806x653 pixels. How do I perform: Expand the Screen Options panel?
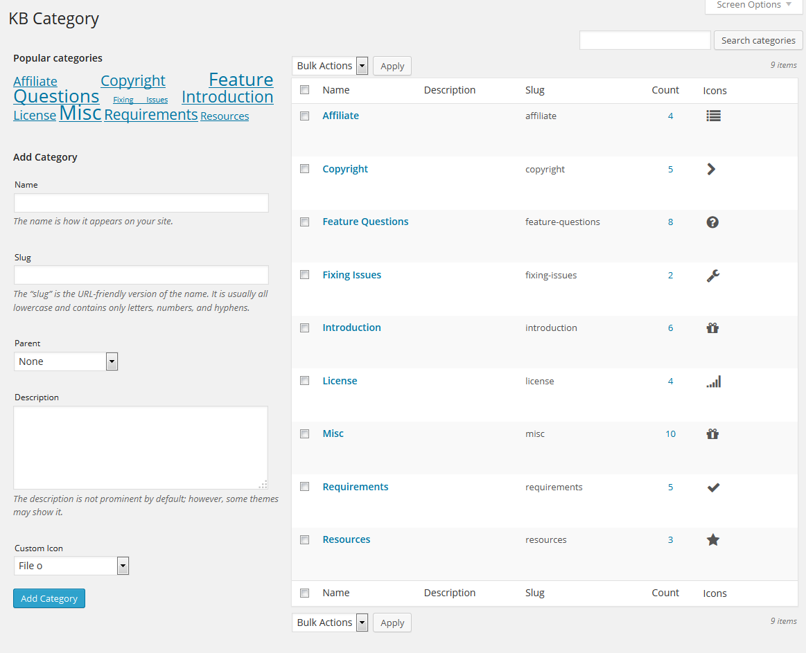point(753,6)
